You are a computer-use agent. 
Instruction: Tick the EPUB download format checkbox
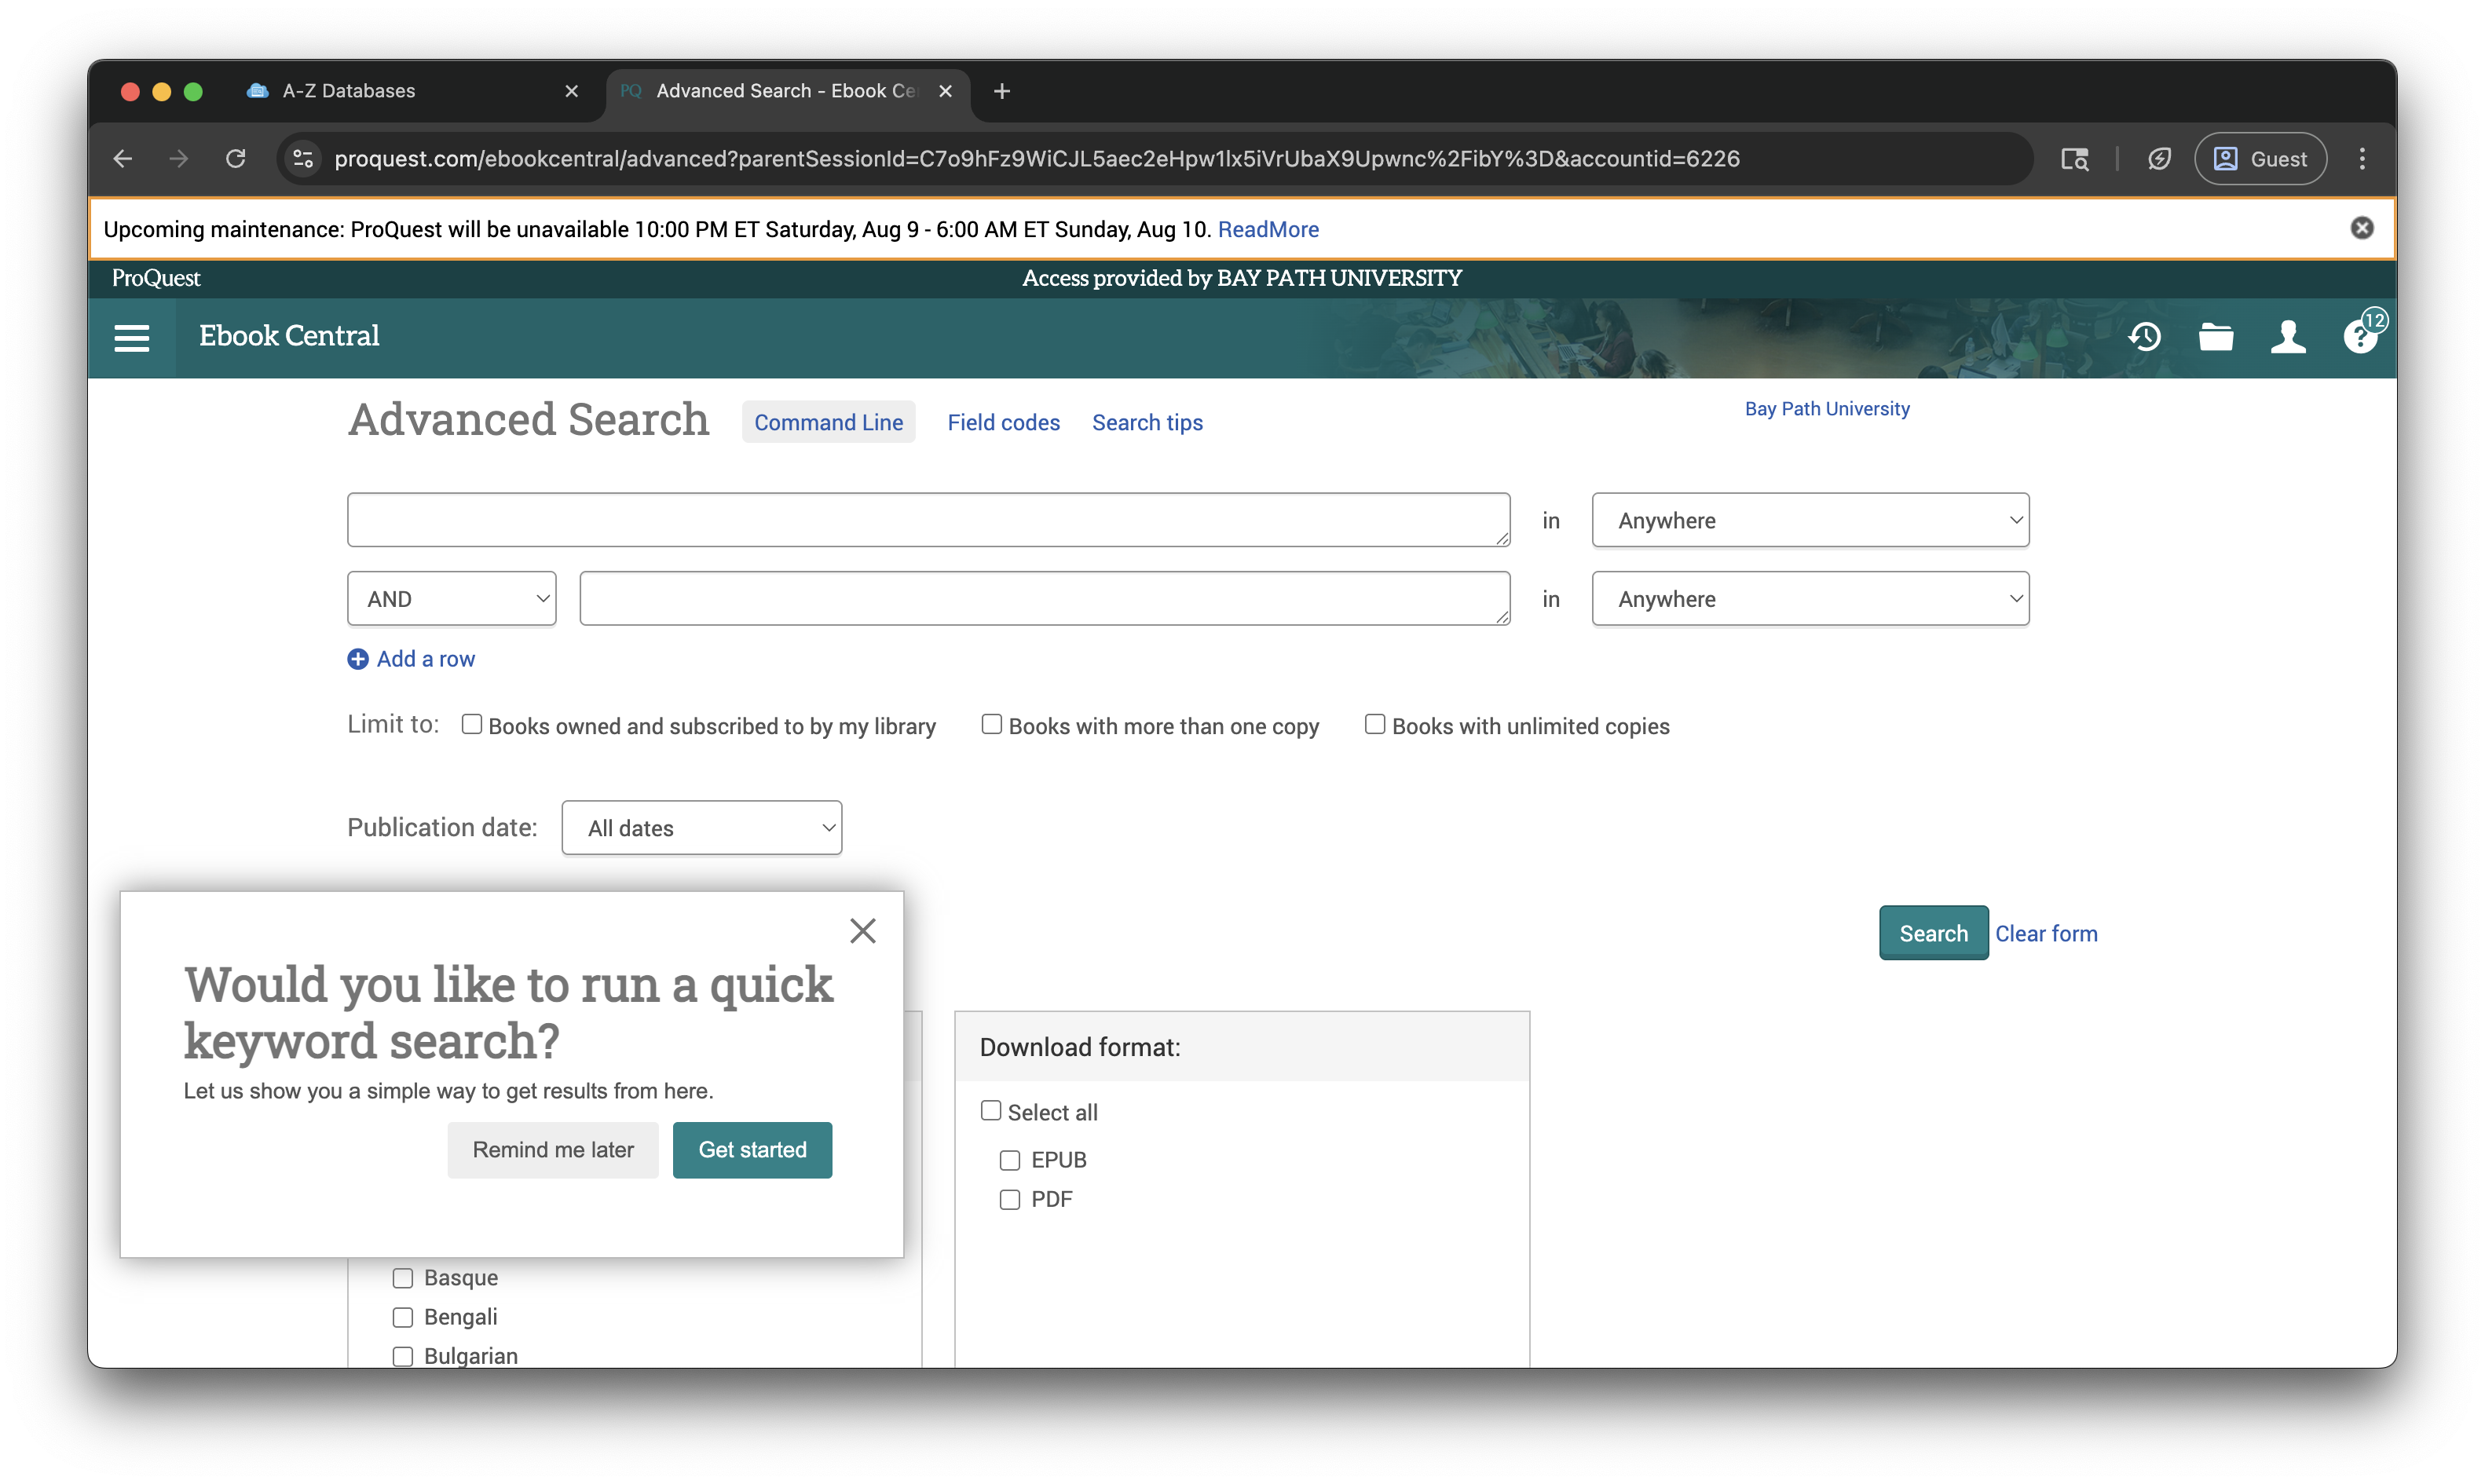point(1010,1160)
